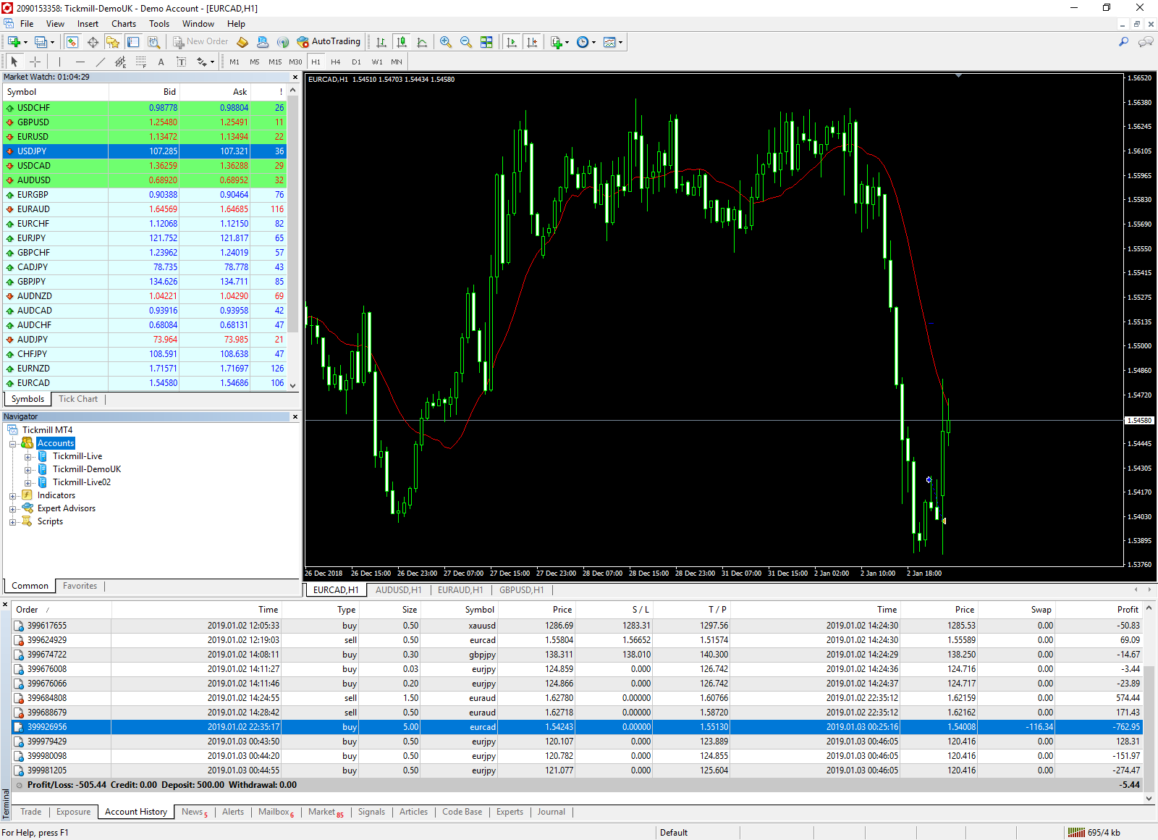Click the Zoom In magnifier icon
The height and width of the screenshot is (840, 1158).
click(x=446, y=42)
